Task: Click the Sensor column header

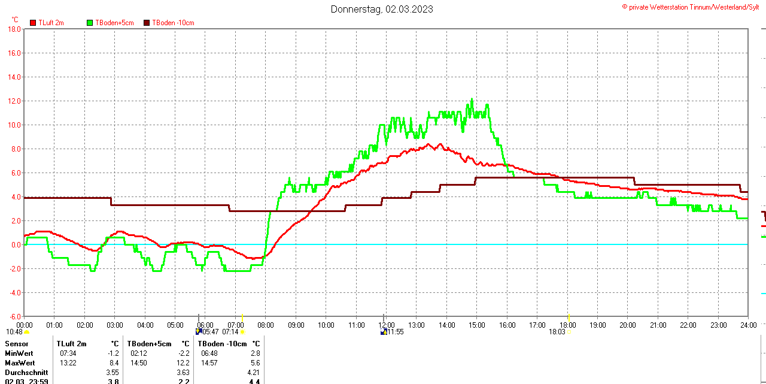Action: tap(16, 344)
